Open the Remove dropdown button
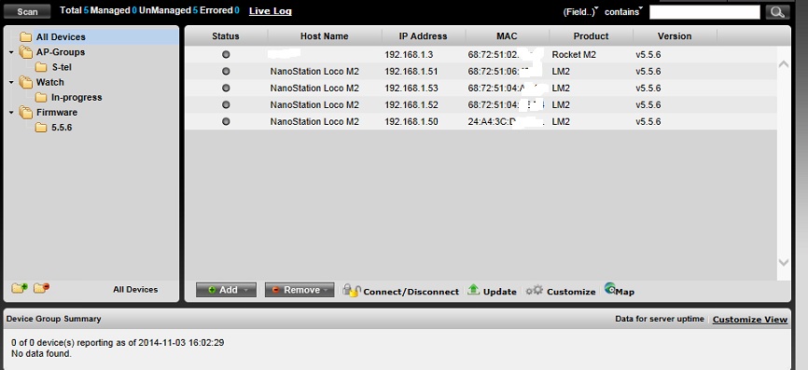This screenshot has height=370, width=808. 300,290
